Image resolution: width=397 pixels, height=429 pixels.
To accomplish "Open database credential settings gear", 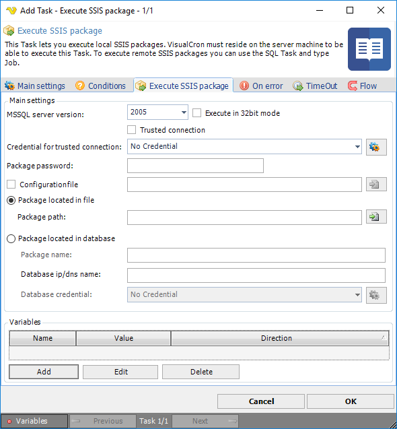I will (376, 295).
